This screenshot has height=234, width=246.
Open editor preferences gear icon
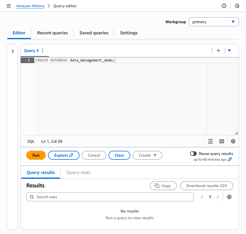[233, 141]
